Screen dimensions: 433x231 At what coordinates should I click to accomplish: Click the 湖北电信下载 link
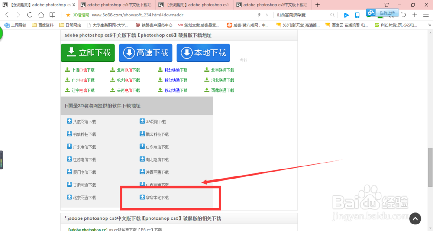158,160
